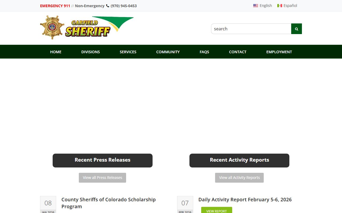Expand the Community navigation menu
342x213 pixels.
tap(168, 52)
